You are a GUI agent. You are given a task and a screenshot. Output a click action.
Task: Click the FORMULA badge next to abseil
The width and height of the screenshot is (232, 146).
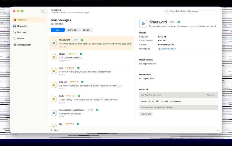pyautogui.click(x=72, y=54)
